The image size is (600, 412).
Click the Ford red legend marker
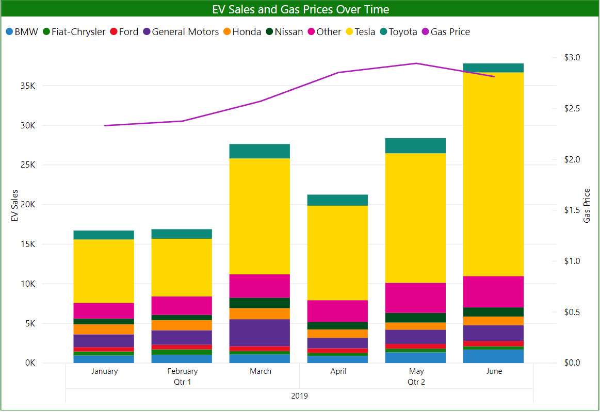[113, 32]
